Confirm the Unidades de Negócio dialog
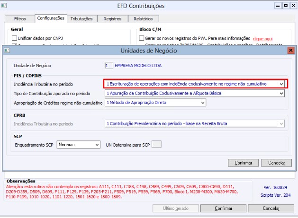The height and width of the screenshot is (218, 298). [243, 163]
